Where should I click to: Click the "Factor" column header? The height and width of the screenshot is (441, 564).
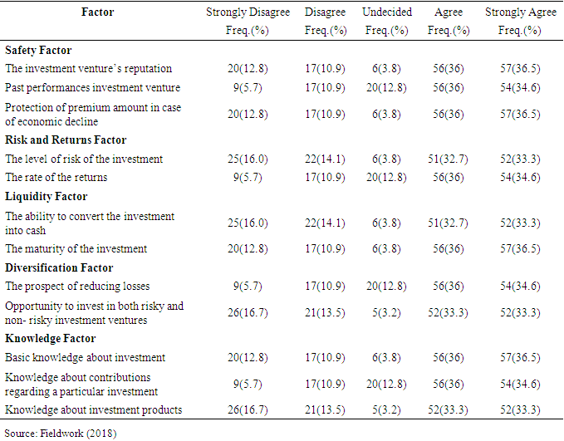[x=98, y=12]
